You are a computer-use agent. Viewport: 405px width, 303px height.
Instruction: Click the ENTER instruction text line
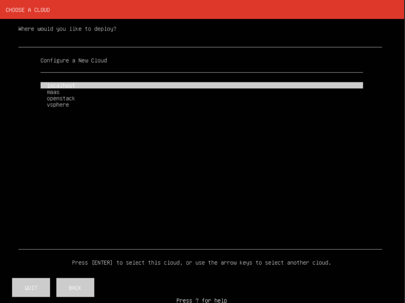pyautogui.click(x=202, y=262)
